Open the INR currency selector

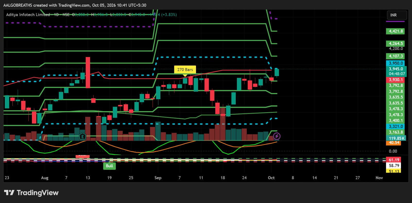[x=397, y=15]
